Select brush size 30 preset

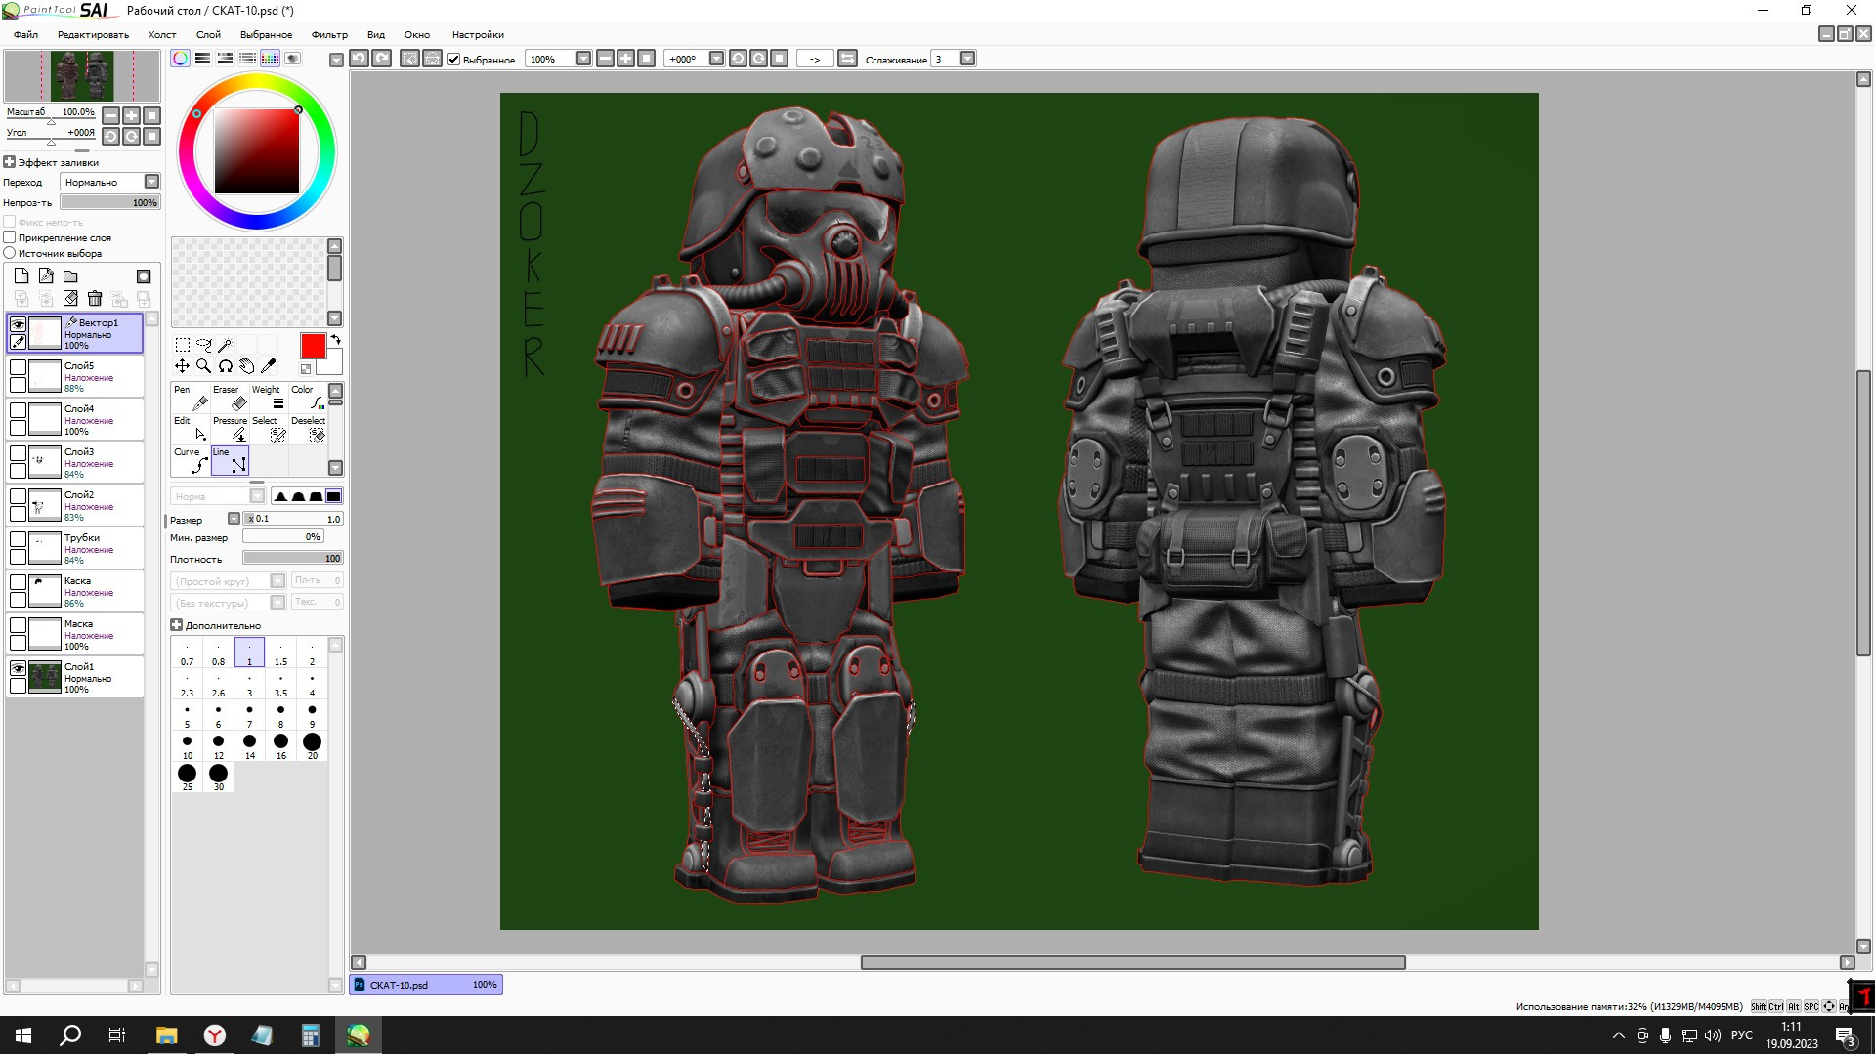[218, 778]
